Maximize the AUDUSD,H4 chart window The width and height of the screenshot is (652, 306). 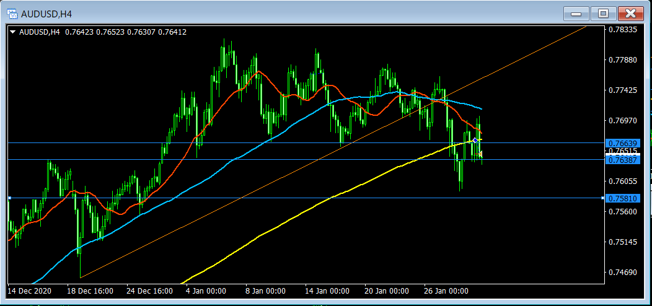(603, 14)
